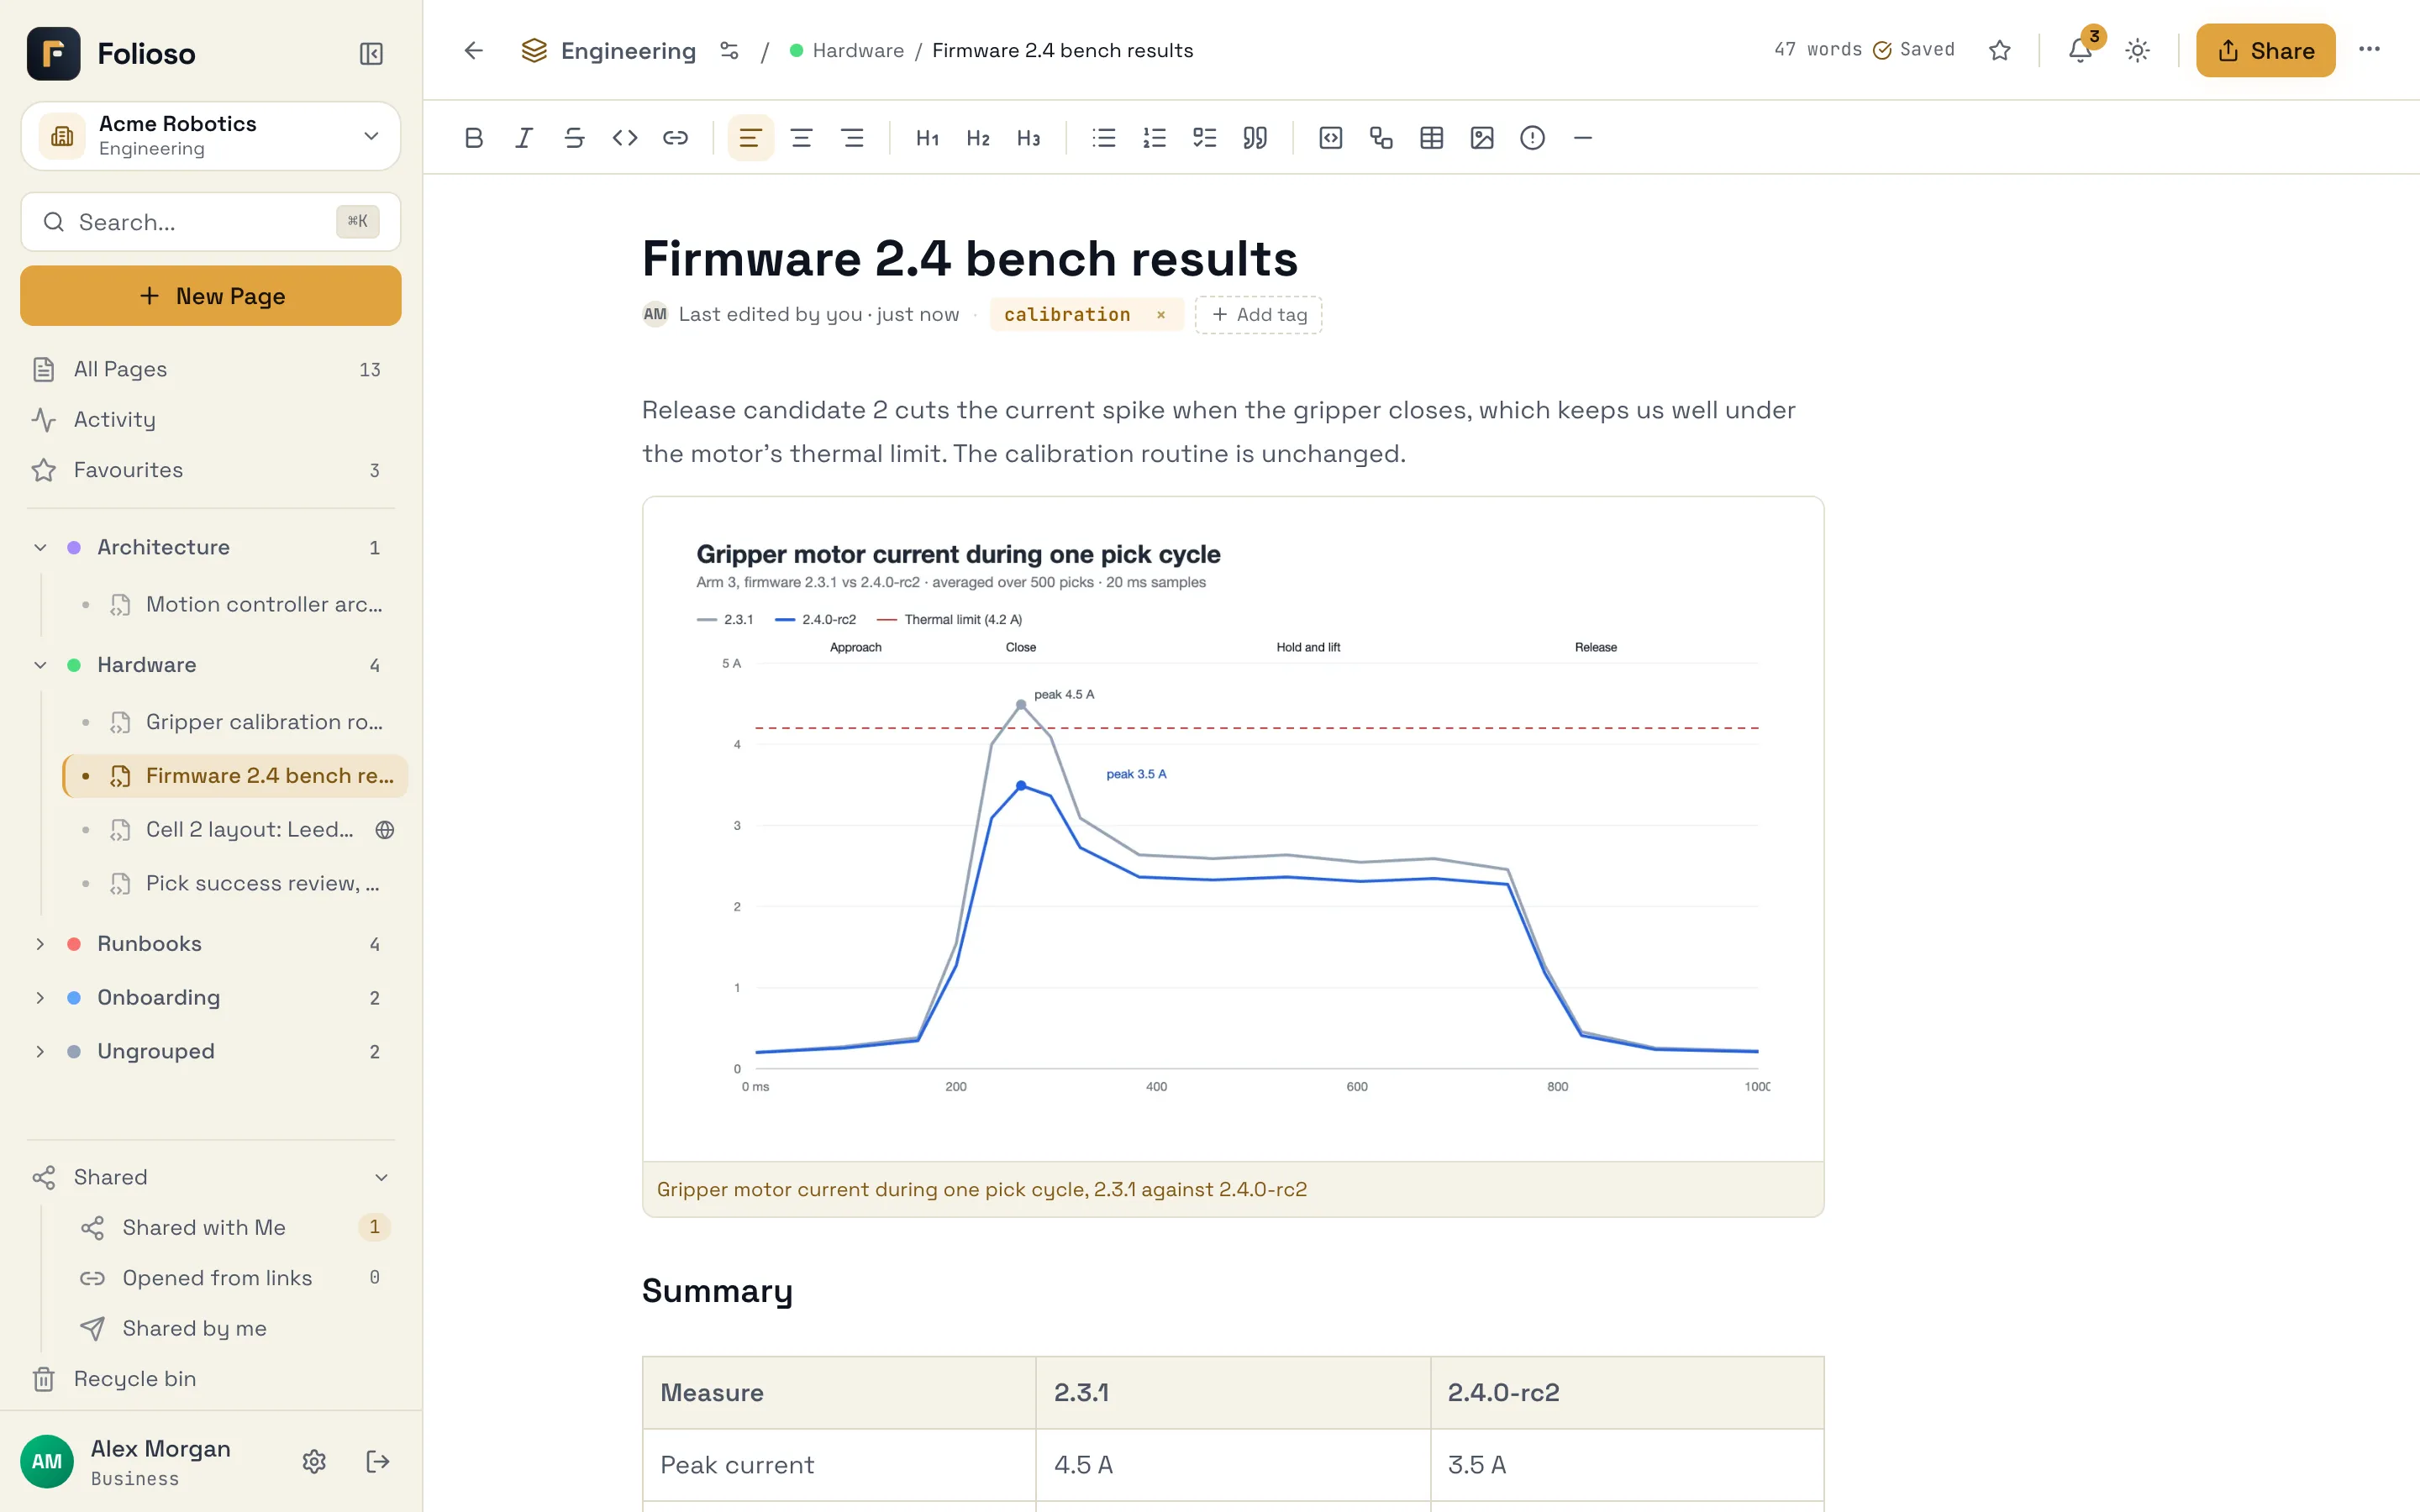This screenshot has width=2420, height=1512.
Task: Click the Share button
Action: (2265, 50)
